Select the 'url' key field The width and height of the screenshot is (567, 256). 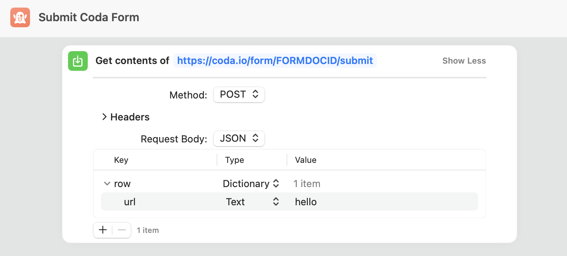click(130, 202)
